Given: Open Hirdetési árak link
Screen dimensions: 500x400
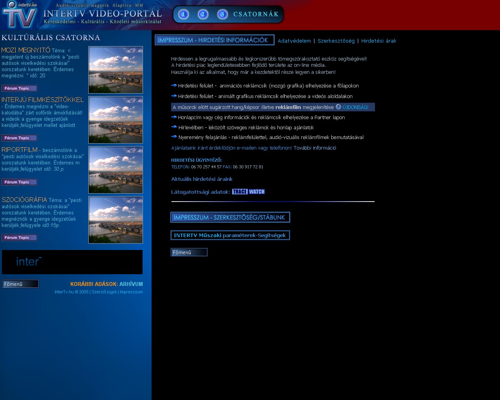Looking at the screenshot, I should pyautogui.click(x=379, y=41).
